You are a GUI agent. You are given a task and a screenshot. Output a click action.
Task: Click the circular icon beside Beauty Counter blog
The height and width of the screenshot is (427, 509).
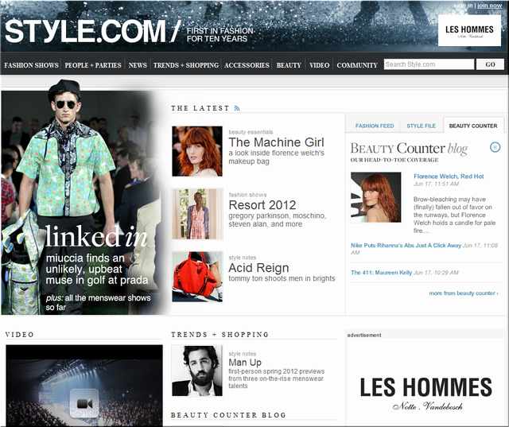(x=495, y=147)
